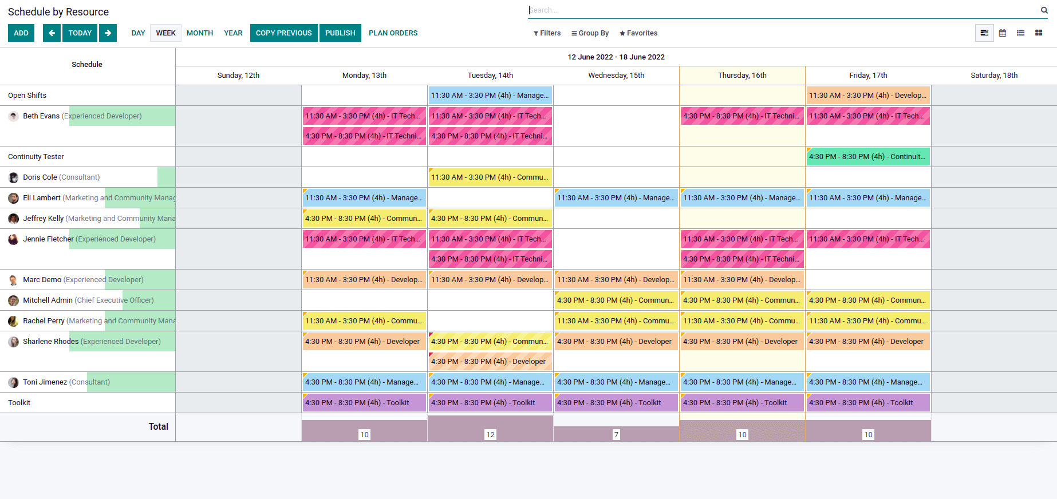1057x499 pixels.
Task: Go to previous week with left arrow
Action: click(x=52, y=33)
